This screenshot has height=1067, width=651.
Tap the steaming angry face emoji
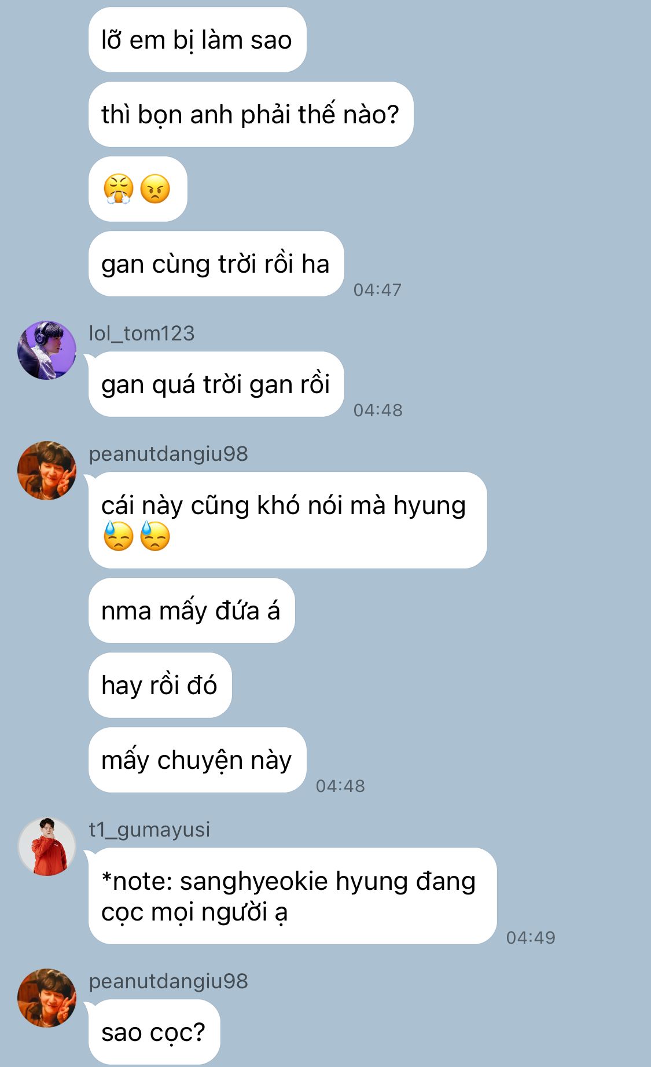pos(119,189)
